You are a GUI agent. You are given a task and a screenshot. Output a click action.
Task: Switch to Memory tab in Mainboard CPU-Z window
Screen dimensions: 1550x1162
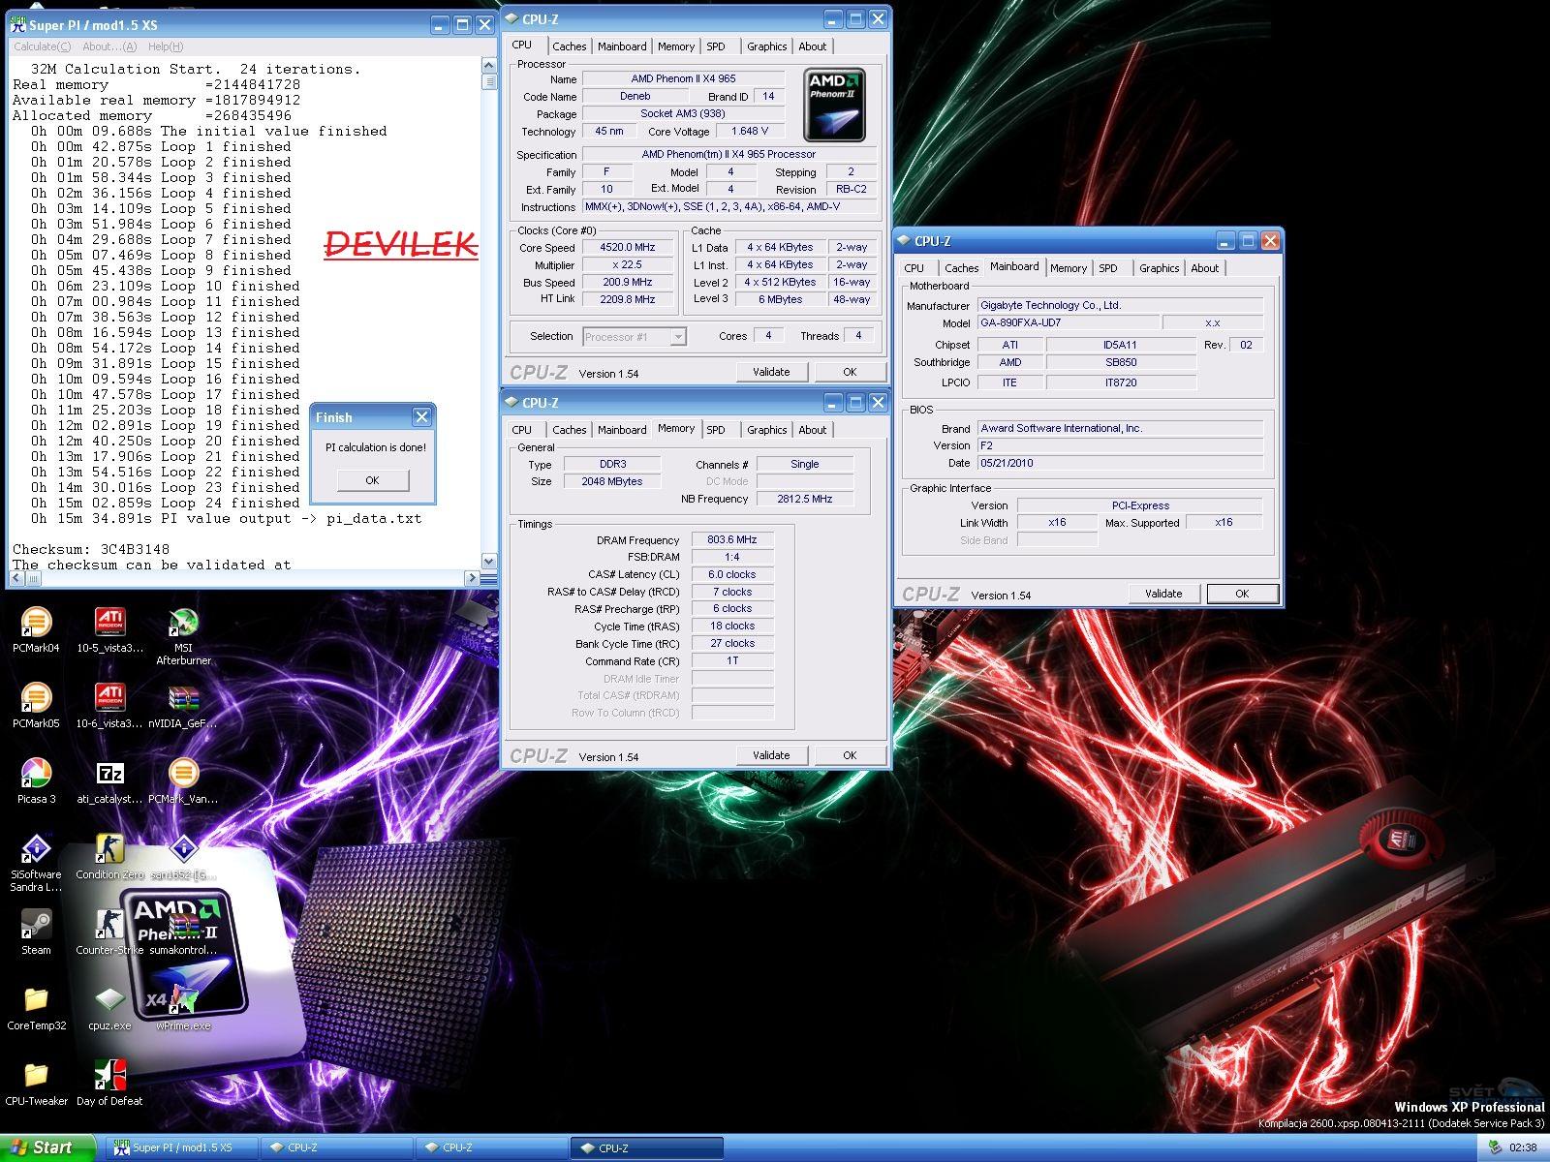click(1068, 268)
